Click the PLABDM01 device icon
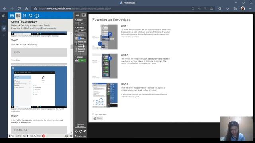Viewport: 255px width, 143px height. (76, 31)
